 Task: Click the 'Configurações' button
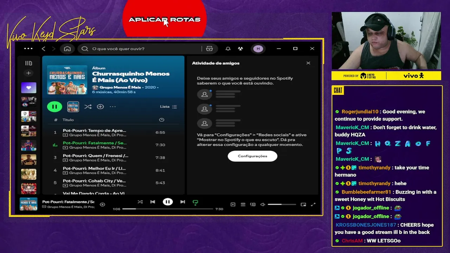(x=252, y=156)
